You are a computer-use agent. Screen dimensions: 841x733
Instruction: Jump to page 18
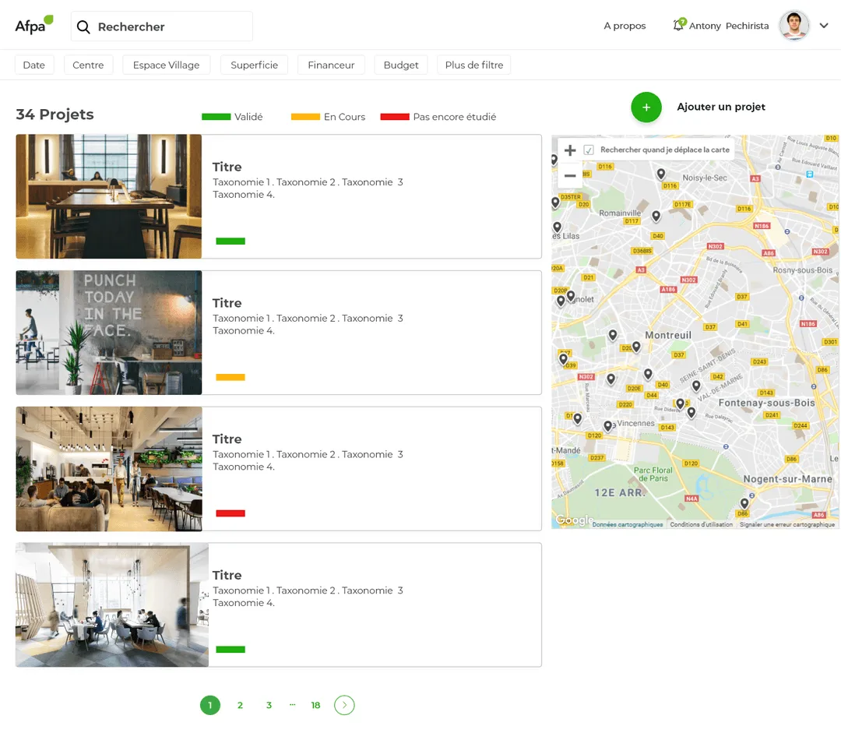[315, 705]
